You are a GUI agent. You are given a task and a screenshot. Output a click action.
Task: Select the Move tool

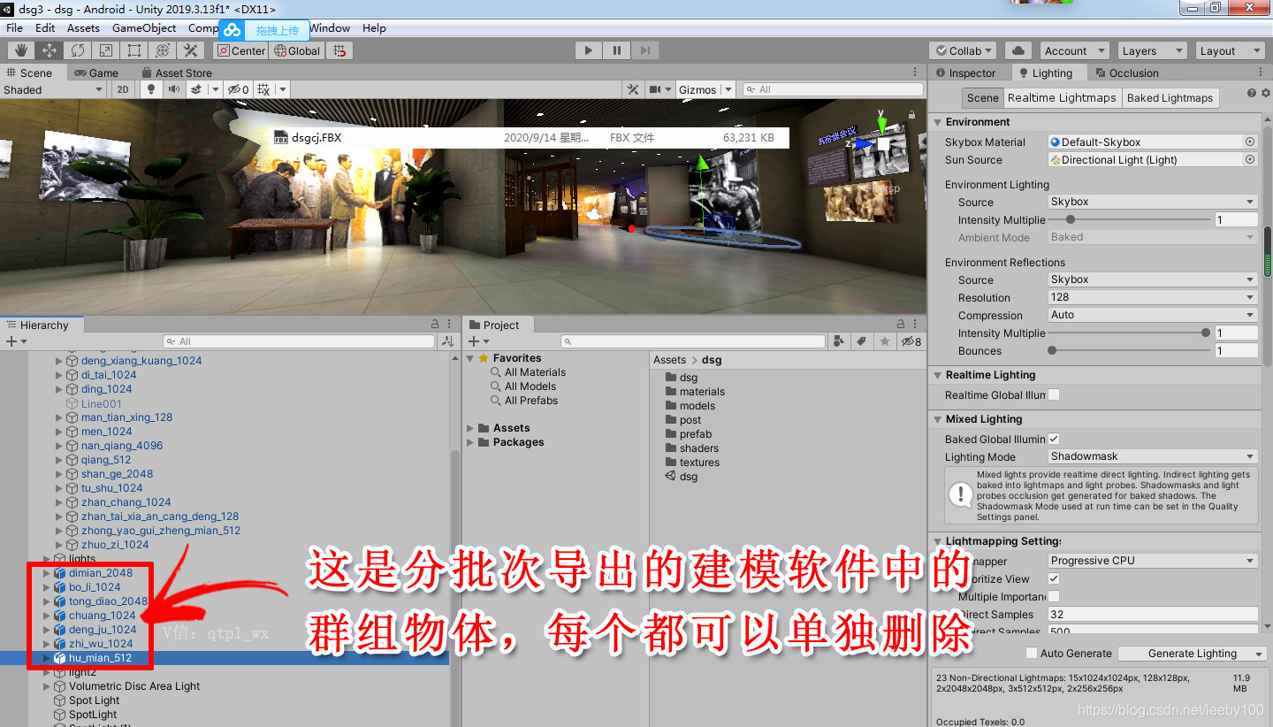50,50
